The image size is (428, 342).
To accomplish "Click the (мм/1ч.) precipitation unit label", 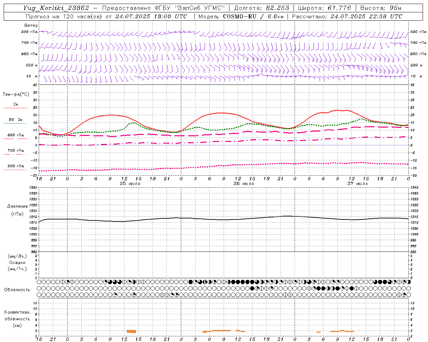I will (17, 269).
